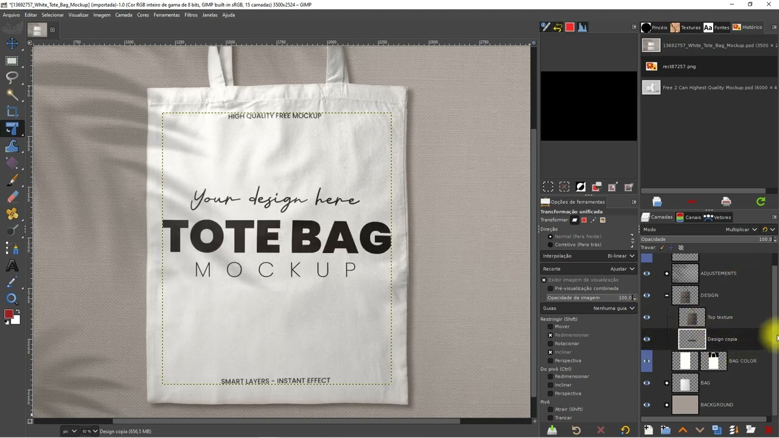Hide the Top texture layer
This screenshot has height=438, width=779.
click(647, 318)
